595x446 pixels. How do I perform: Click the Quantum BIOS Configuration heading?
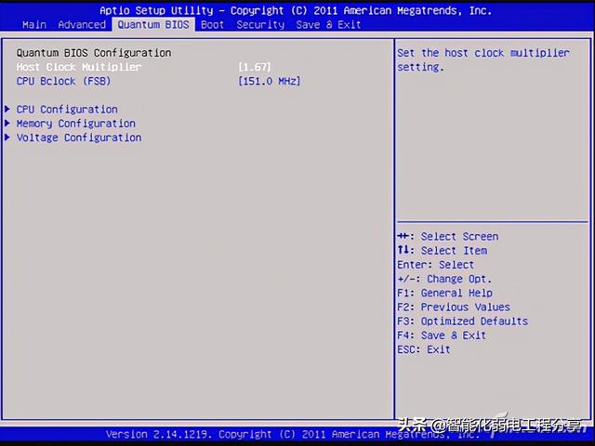[x=94, y=53]
